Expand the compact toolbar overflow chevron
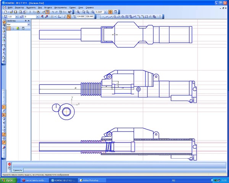229x183 pixels. (4, 64)
